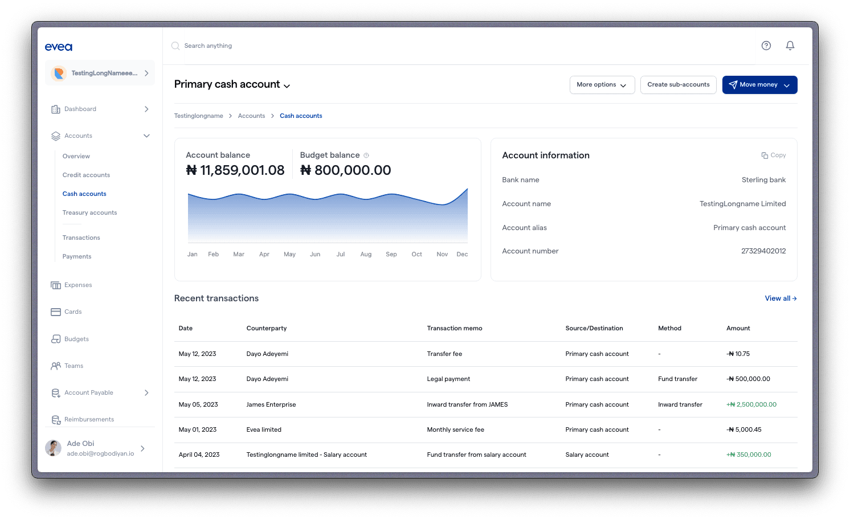
Task: Open the Budget balance info tooltip icon
Action: (366, 155)
